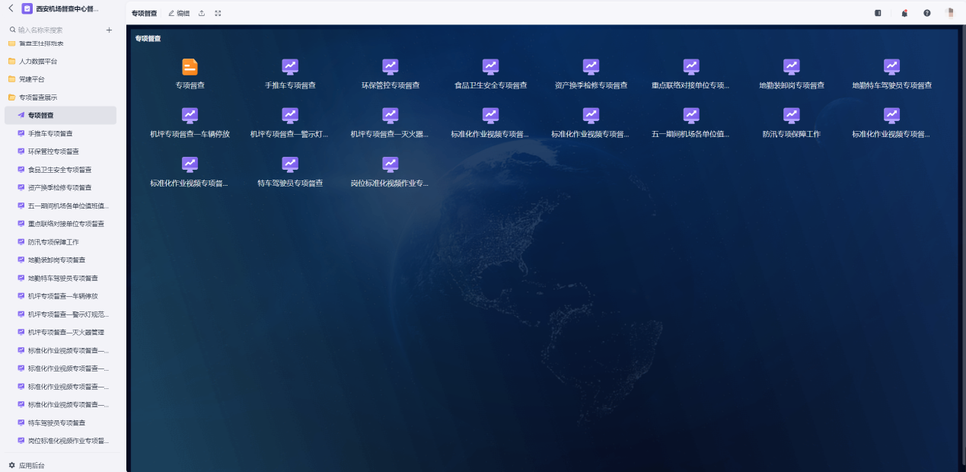Open the 资产换季检修专项督查 dashboard tile in the grid

pyautogui.click(x=591, y=74)
